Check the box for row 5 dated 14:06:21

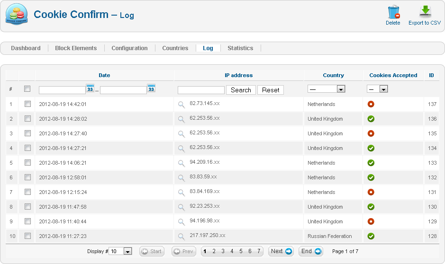[27, 163]
